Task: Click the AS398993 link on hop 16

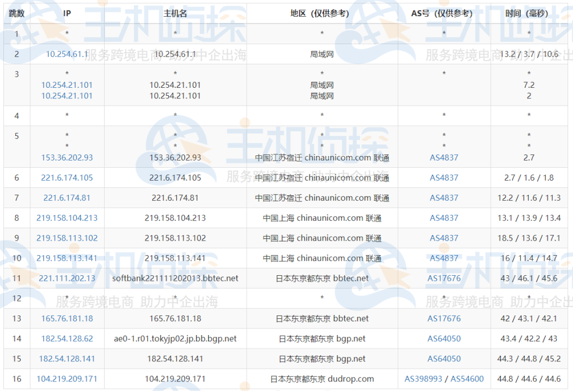Action: tap(422, 379)
